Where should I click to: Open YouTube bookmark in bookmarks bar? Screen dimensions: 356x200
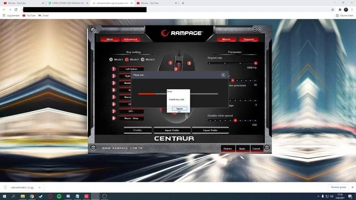[x=29, y=16]
